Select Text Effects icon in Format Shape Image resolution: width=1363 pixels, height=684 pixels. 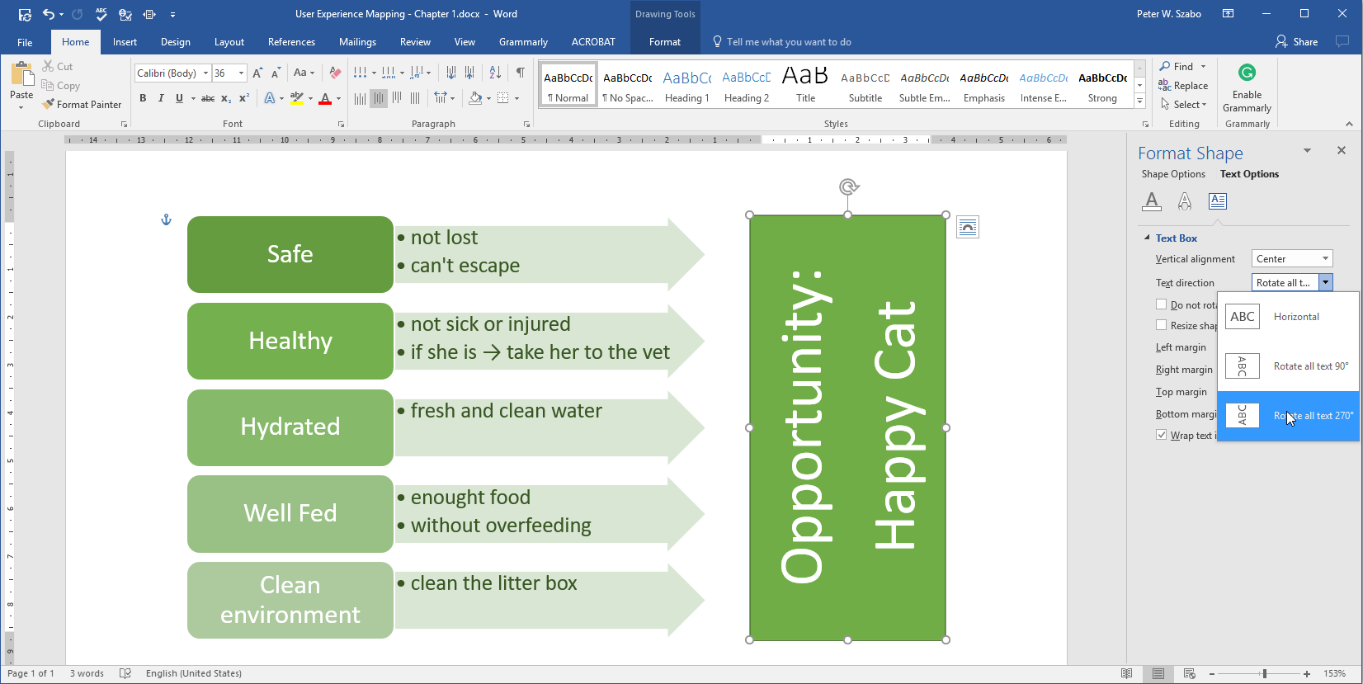pyautogui.click(x=1184, y=200)
